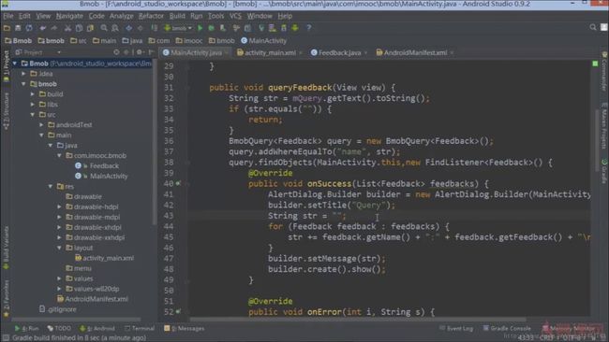Viewport: 609px width, 342px height.
Task: Open the Refactor menu
Action: click(x=151, y=16)
